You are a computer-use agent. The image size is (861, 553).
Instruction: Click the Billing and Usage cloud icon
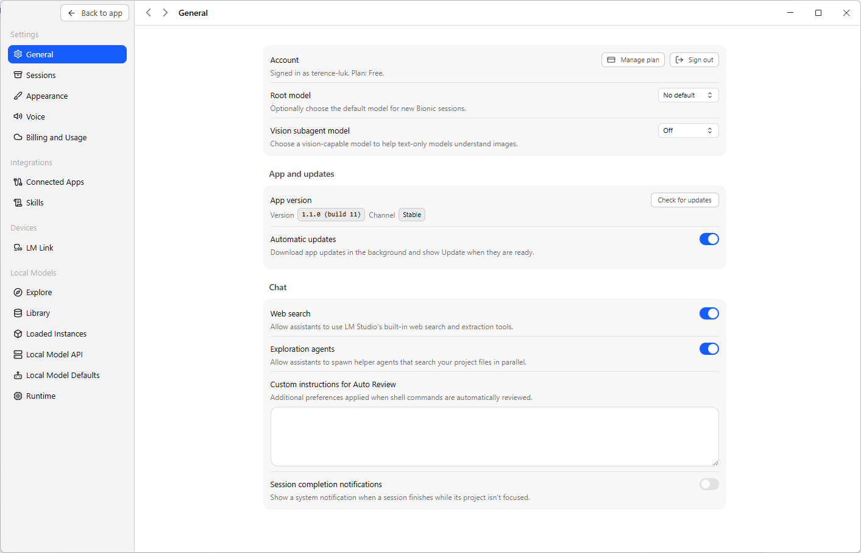click(18, 137)
